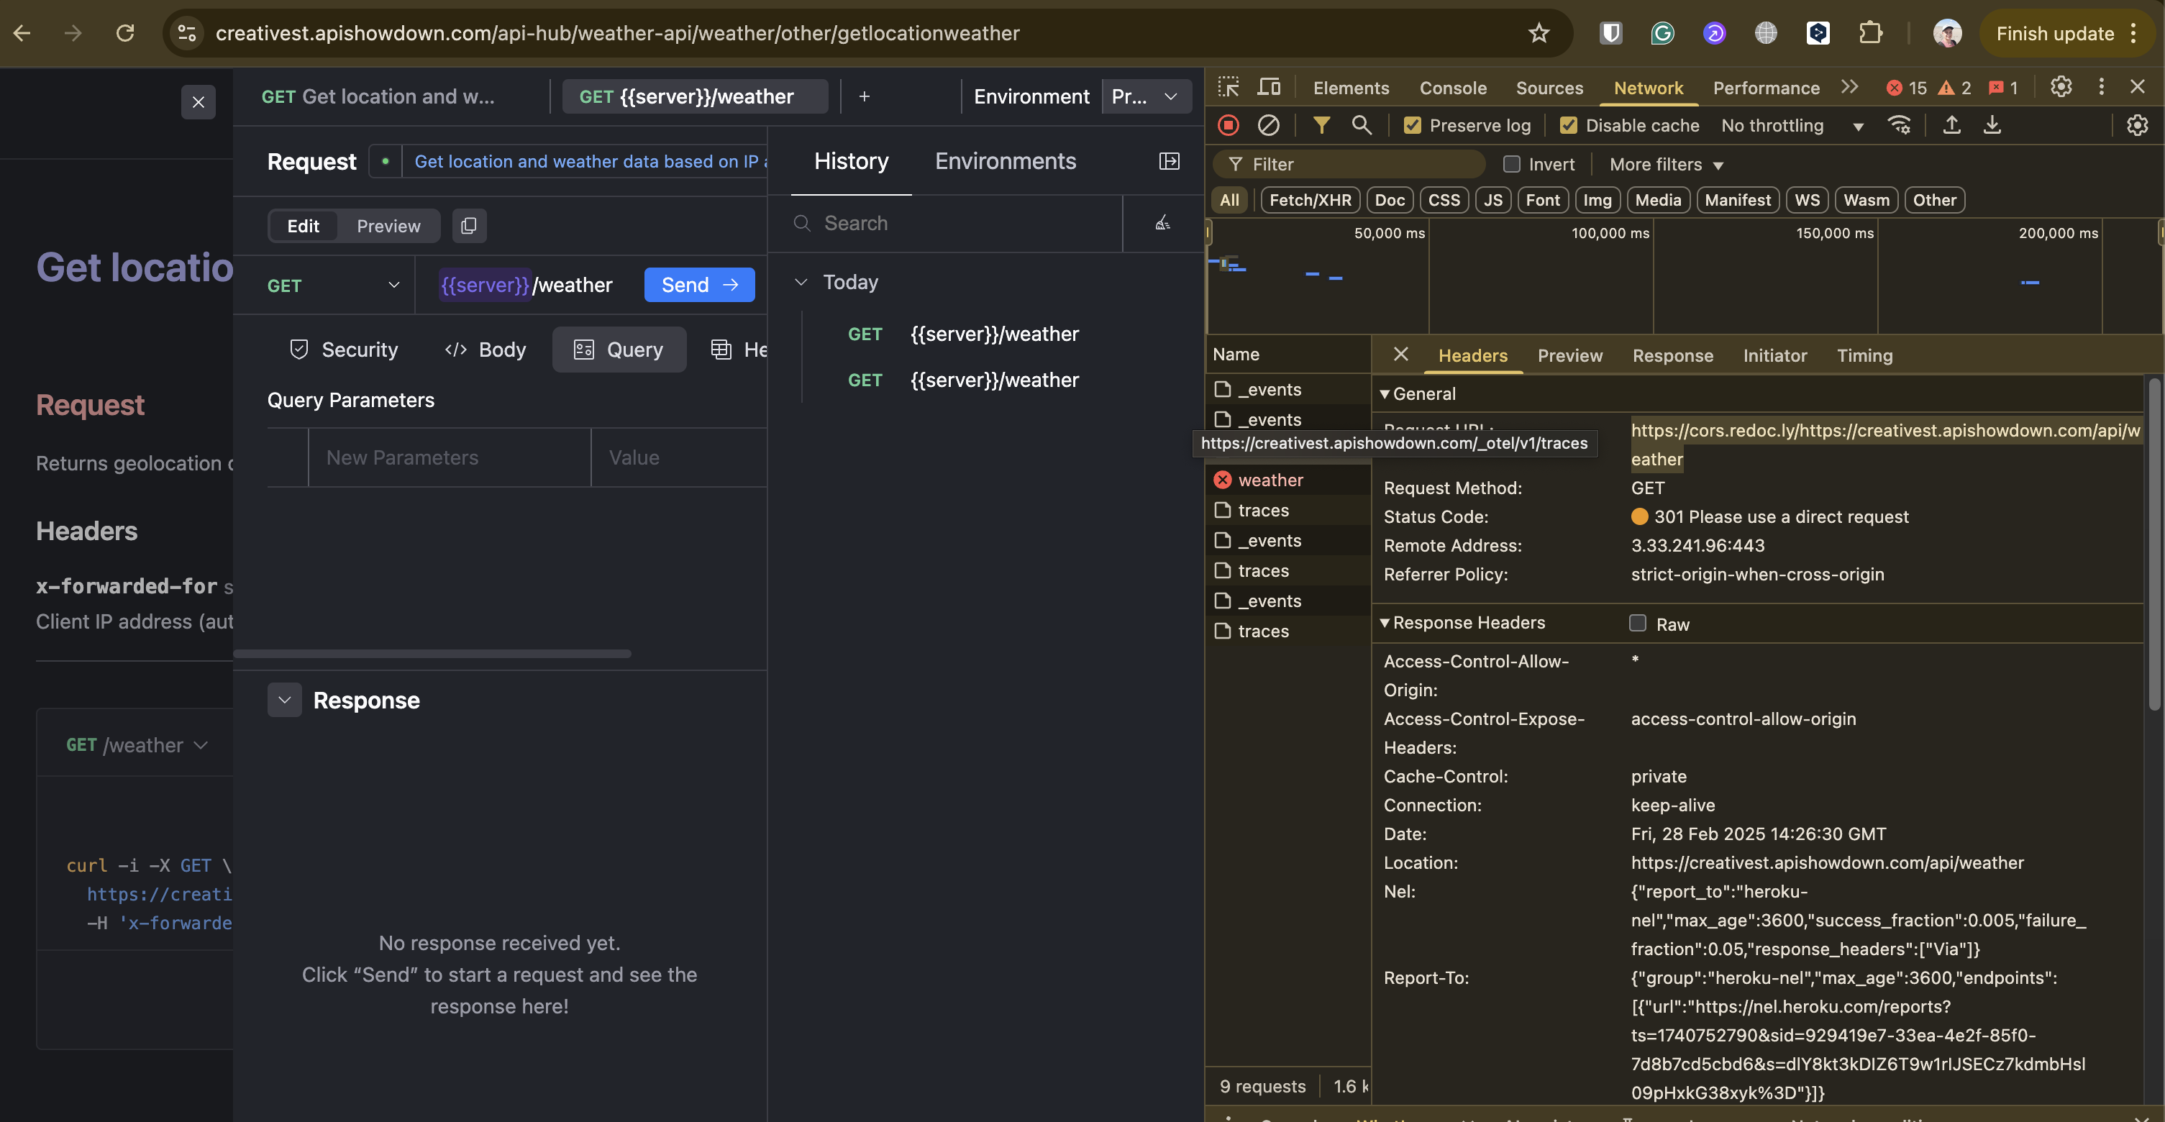Clear history with the broom icon
This screenshot has height=1122, width=2165.
[1162, 223]
